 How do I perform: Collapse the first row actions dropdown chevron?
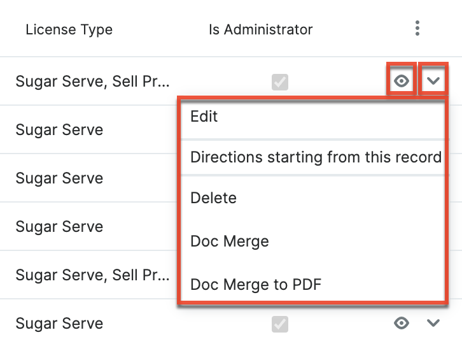(433, 81)
